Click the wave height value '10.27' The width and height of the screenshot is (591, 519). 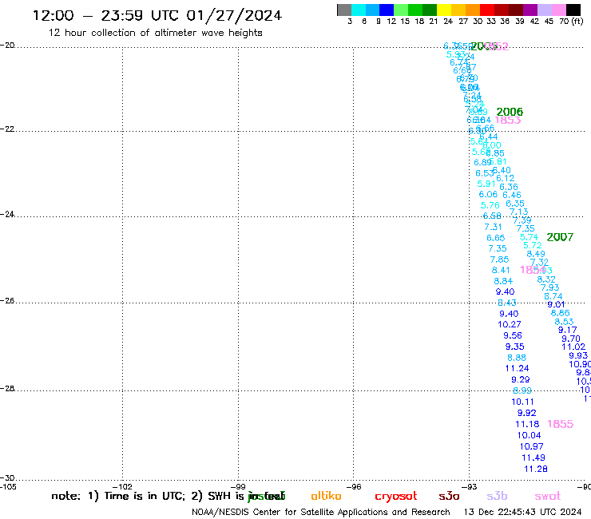click(510, 324)
